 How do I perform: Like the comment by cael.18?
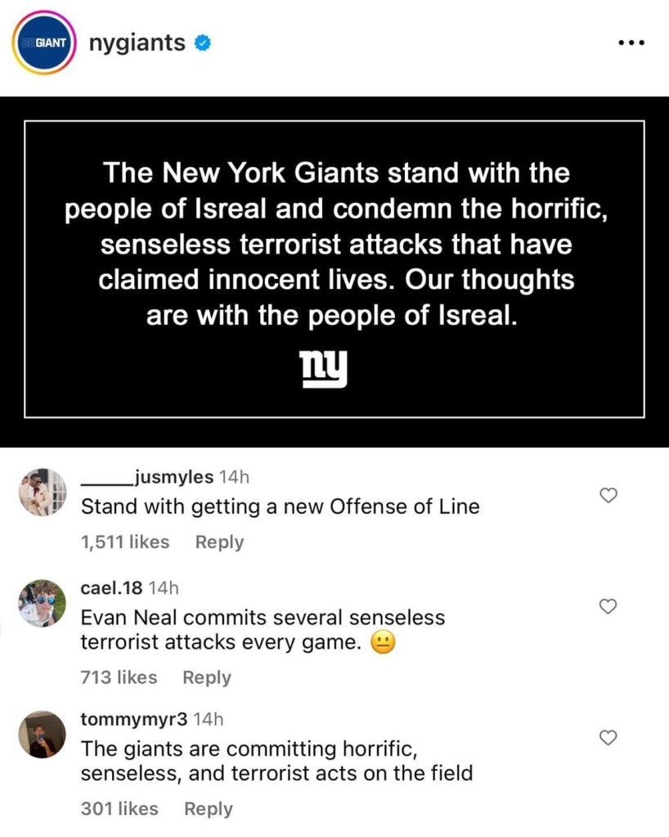pyautogui.click(x=608, y=605)
